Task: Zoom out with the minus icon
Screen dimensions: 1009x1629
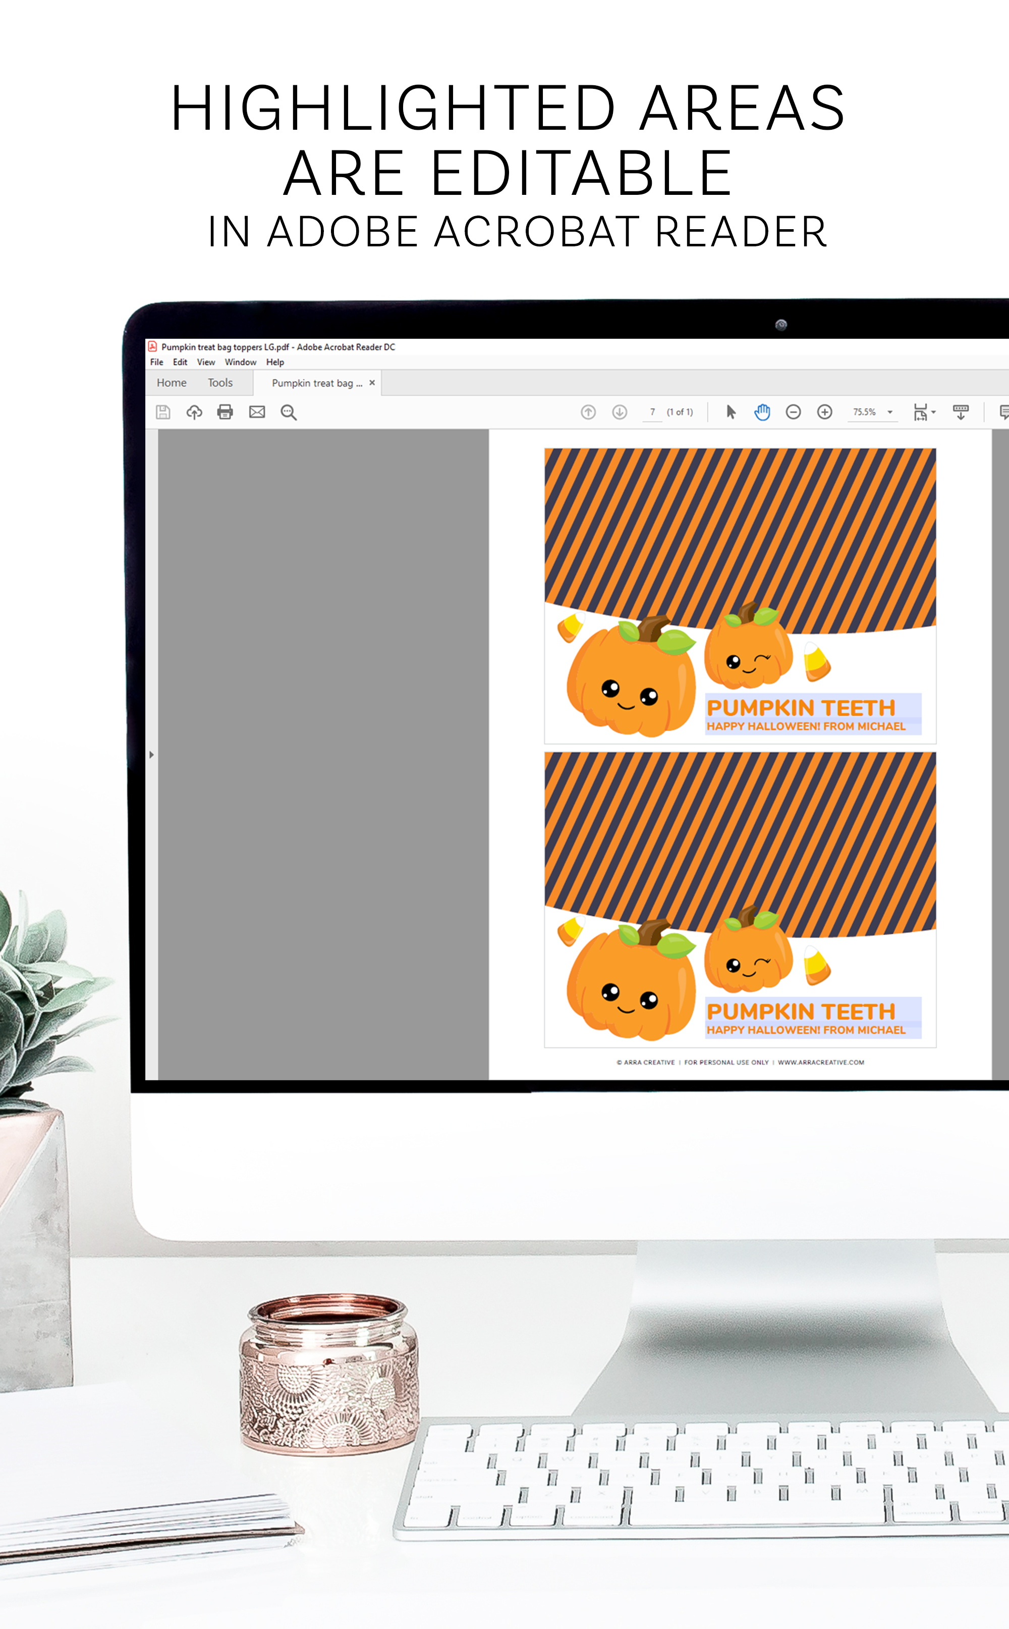Action: pyautogui.click(x=793, y=412)
